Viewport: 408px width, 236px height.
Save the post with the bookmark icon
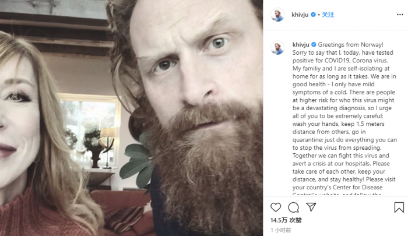(399, 207)
